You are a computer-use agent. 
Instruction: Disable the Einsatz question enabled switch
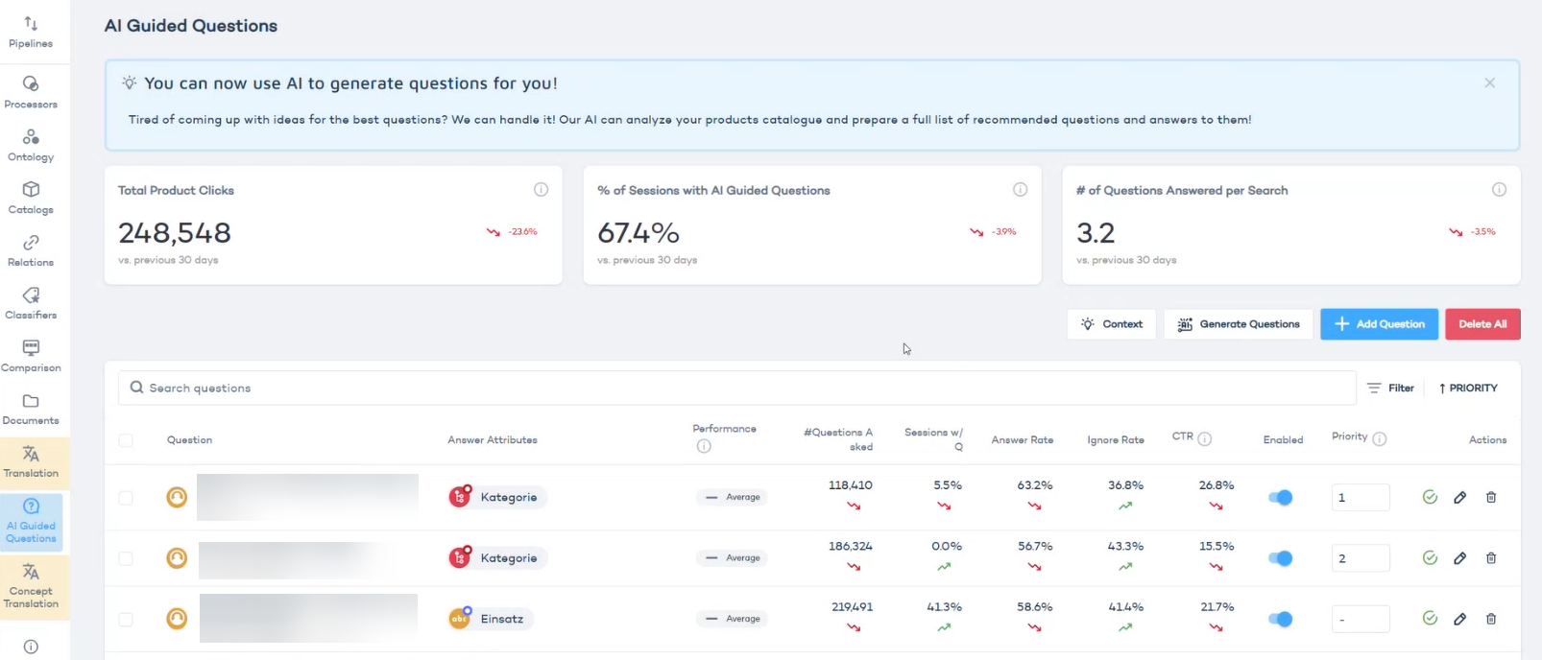tap(1281, 619)
